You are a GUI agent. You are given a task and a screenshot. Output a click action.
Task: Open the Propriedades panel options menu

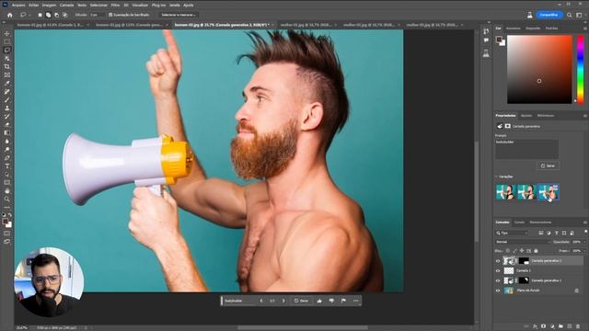[585, 116]
